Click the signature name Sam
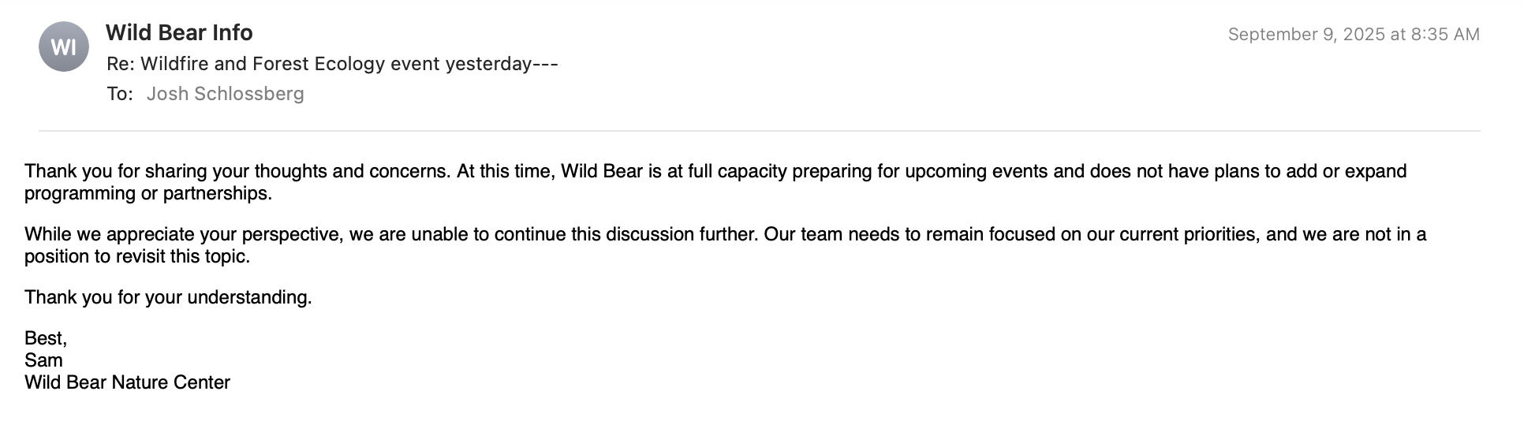This screenshot has width=1524, height=421. click(43, 360)
